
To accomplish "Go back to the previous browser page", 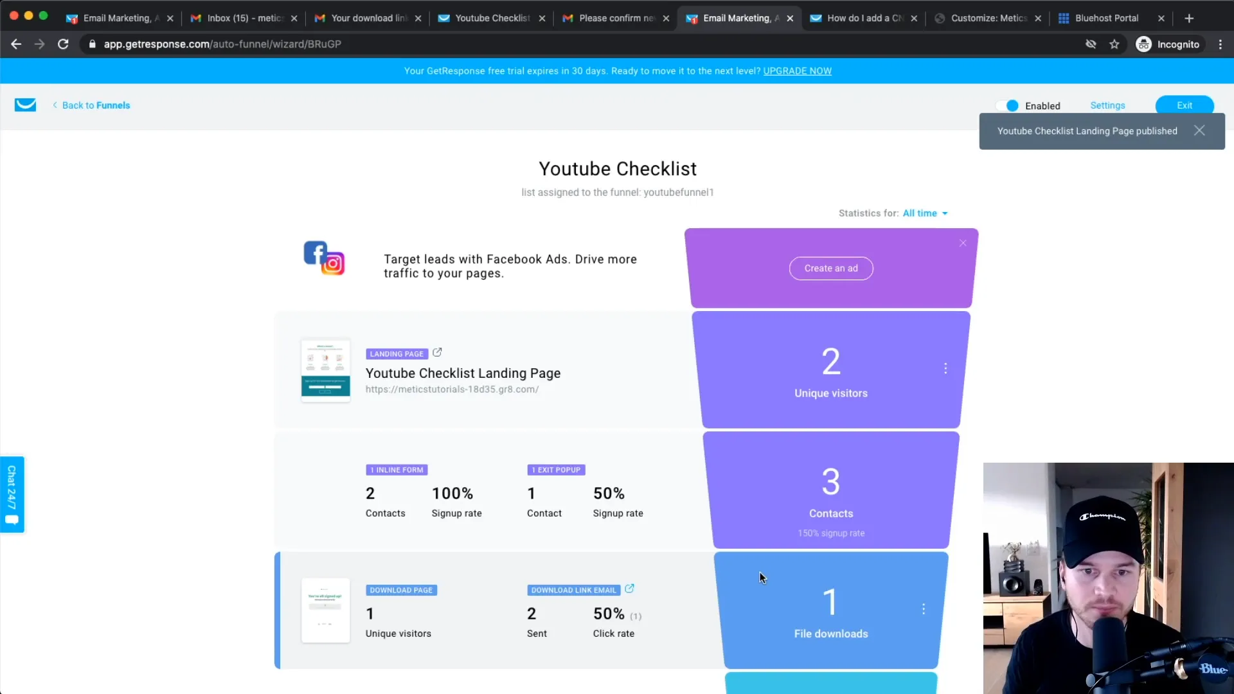I will [x=16, y=44].
